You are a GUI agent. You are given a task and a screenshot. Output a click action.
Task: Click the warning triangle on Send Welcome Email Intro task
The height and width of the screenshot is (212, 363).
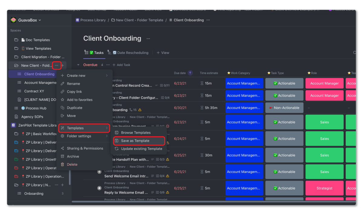(168, 176)
